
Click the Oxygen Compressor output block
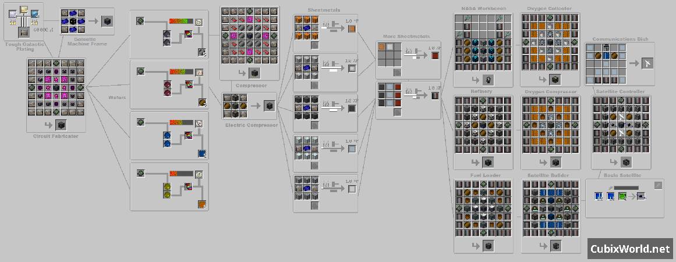[x=555, y=162]
